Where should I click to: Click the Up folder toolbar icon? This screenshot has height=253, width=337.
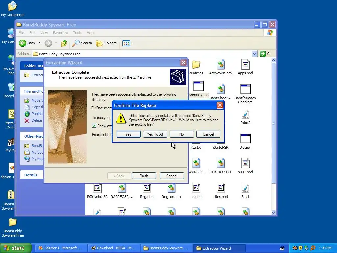64,43
